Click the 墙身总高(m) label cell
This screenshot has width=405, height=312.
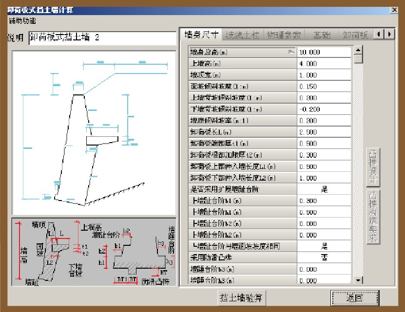point(243,52)
